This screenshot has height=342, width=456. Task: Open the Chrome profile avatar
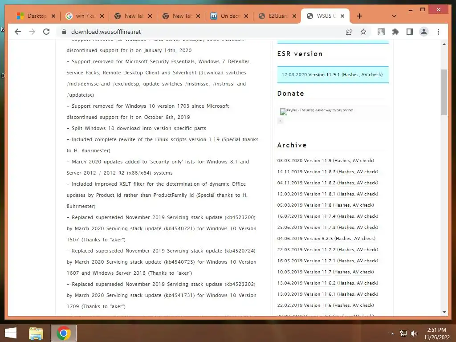point(424,32)
